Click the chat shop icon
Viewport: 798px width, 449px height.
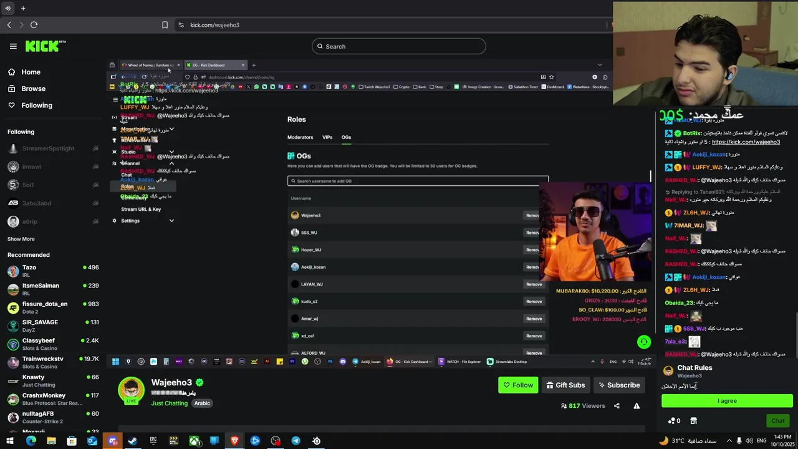click(693, 421)
